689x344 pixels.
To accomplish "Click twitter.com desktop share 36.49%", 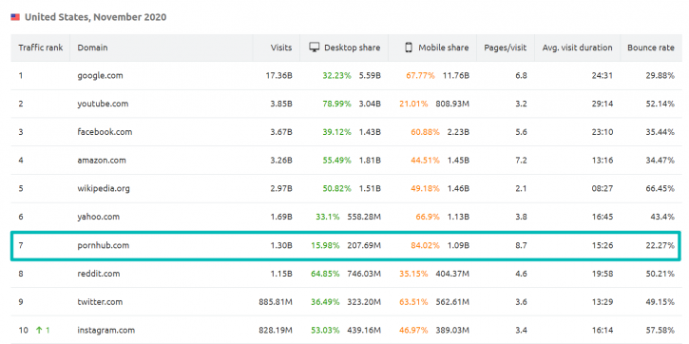I will coord(326,302).
